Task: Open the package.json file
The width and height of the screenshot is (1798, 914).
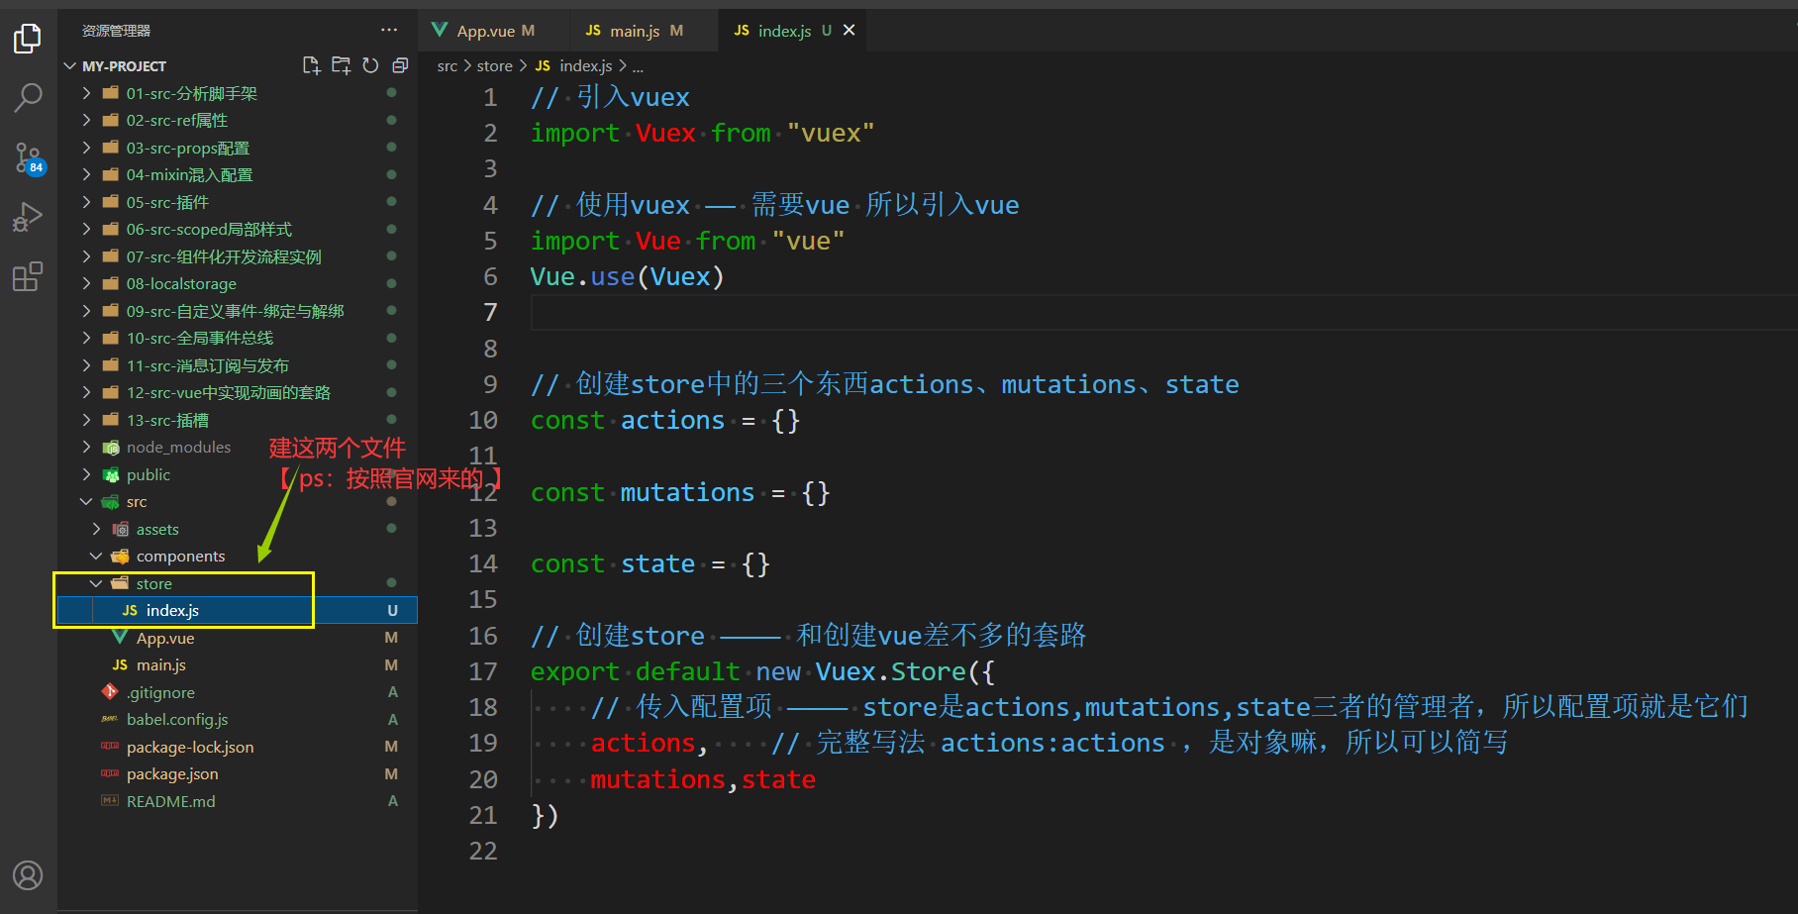Action: pos(238,773)
